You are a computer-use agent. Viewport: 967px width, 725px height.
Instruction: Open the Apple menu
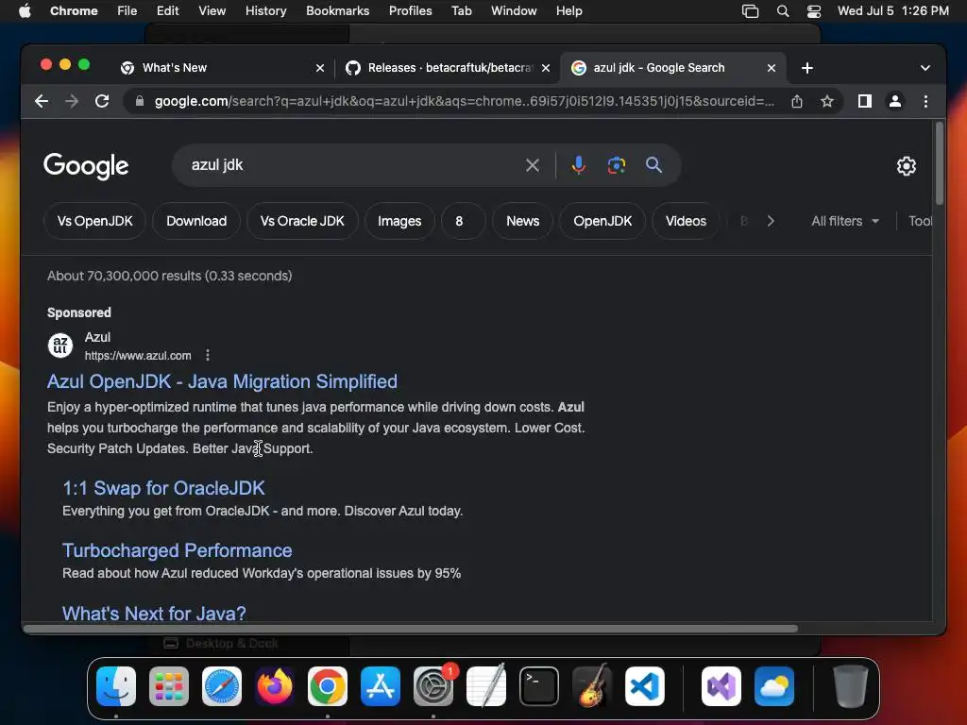click(25, 11)
